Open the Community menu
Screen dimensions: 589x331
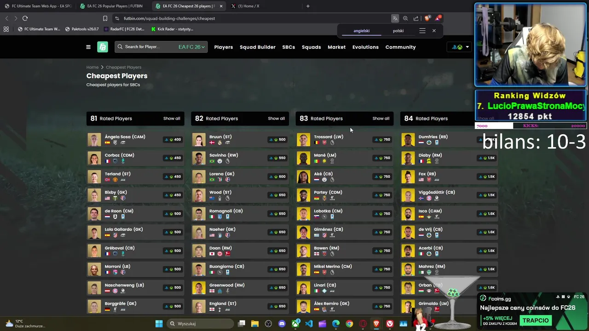pos(401,47)
